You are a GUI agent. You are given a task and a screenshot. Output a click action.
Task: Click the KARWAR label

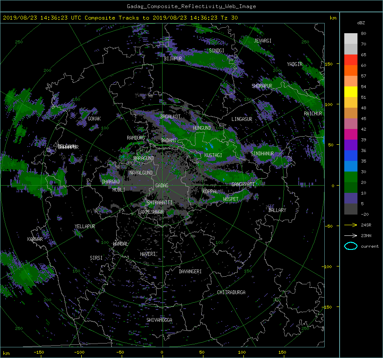[35, 239]
